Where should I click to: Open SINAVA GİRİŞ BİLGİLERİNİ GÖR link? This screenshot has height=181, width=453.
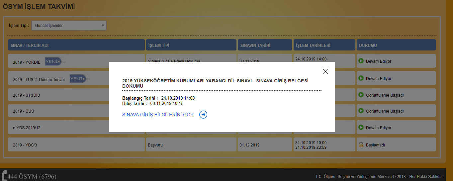point(158,115)
